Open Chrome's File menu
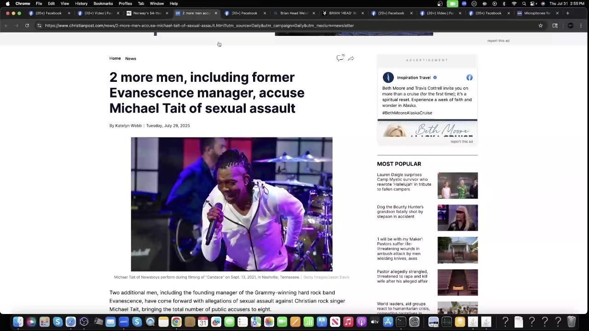 click(x=39, y=4)
